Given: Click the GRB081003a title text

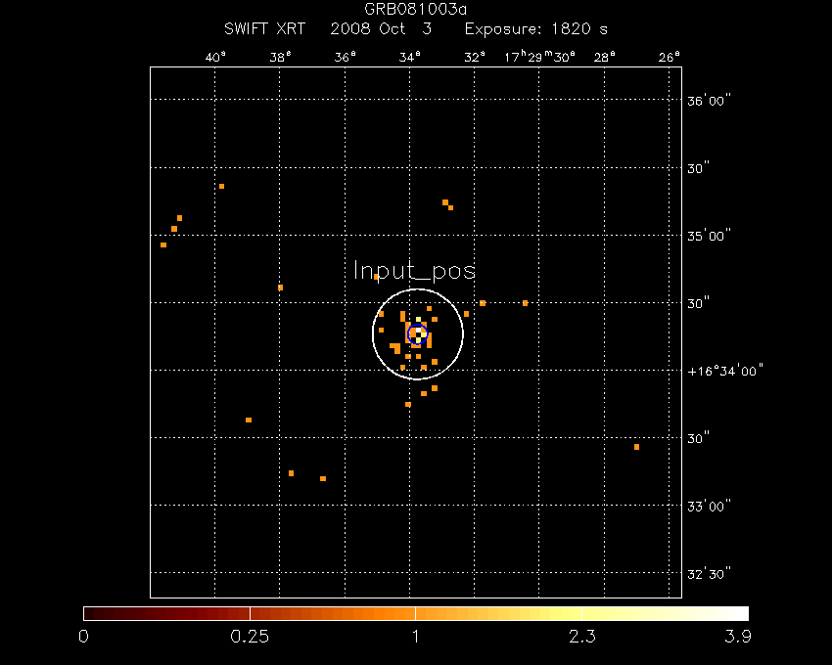Looking at the screenshot, I should (x=415, y=9).
